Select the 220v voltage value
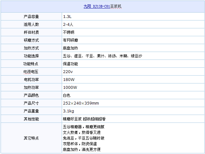 [68, 72]
